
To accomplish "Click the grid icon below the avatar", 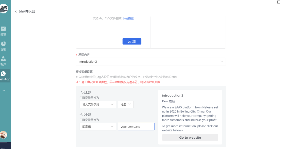I will [3, 147].
